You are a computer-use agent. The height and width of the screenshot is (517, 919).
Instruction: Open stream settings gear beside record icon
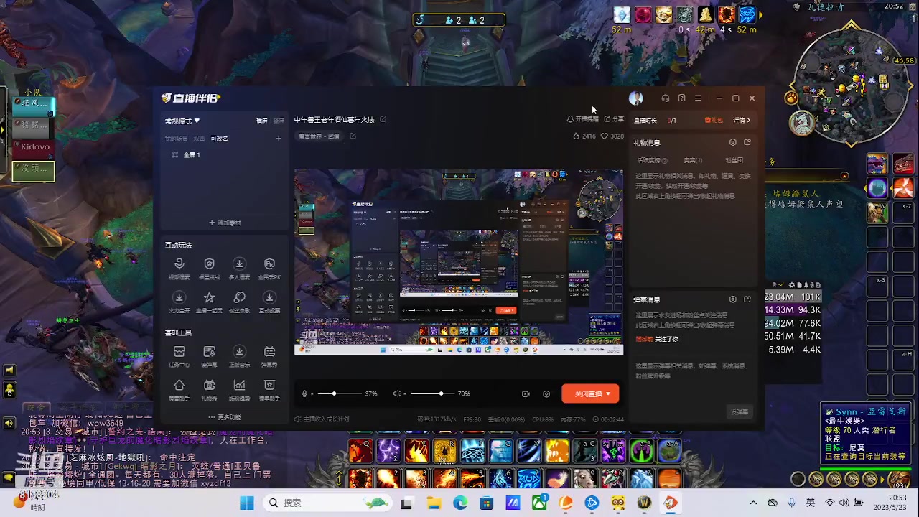click(546, 393)
